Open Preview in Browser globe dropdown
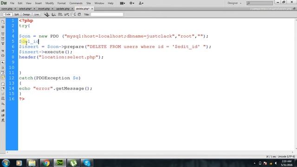Image resolution: width=297 pixels, height=167 pixels. [54, 14]
